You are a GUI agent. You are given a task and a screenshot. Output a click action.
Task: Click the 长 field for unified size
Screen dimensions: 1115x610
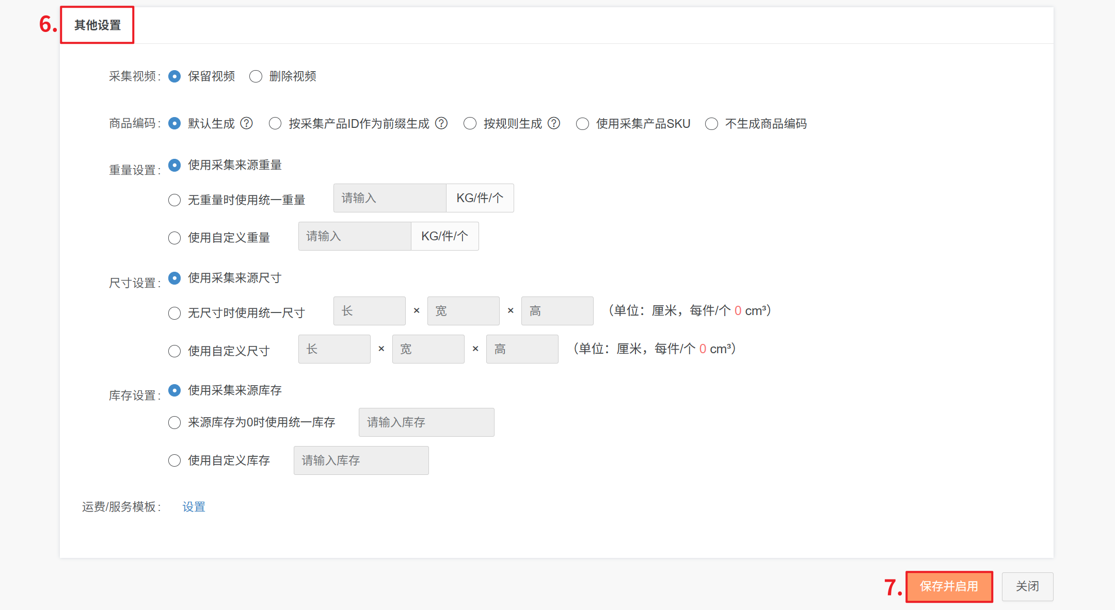(x=369, y=311)
